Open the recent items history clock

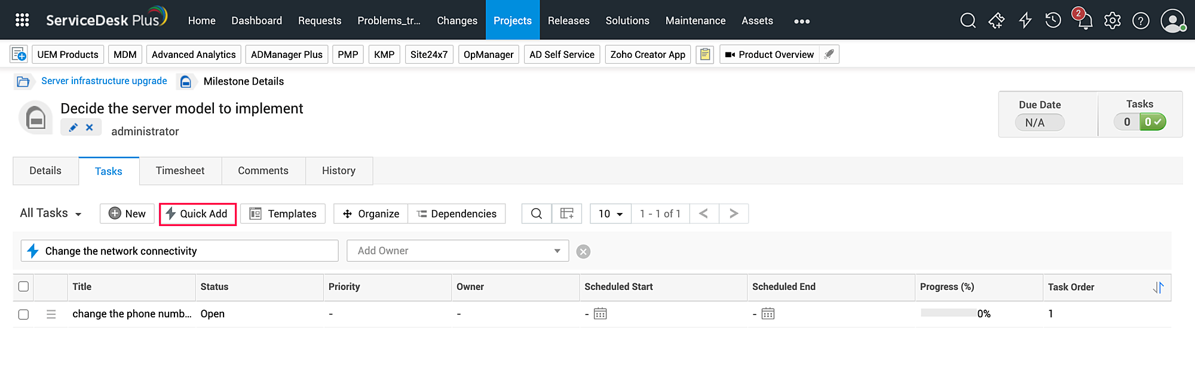tap(1053, 21)
